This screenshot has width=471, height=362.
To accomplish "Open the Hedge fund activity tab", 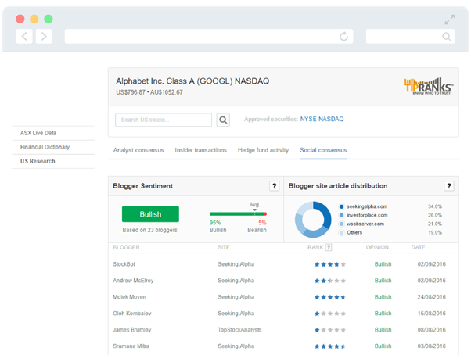I will tap(263, 150).
